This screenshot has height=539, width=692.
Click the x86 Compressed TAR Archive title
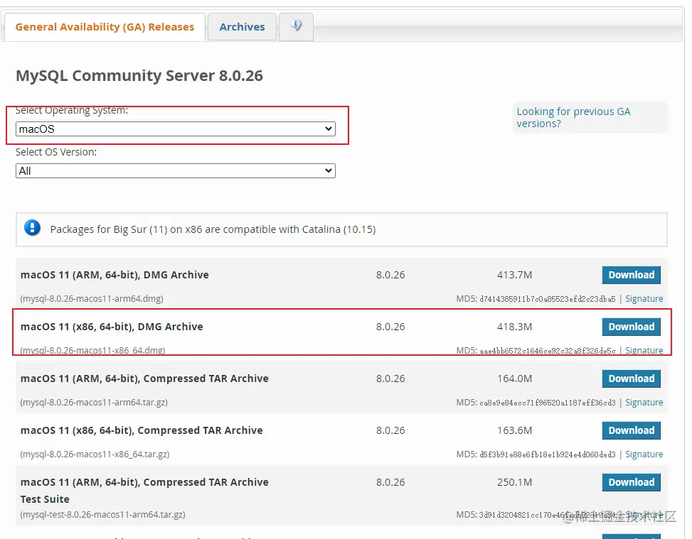coord(142,430)
